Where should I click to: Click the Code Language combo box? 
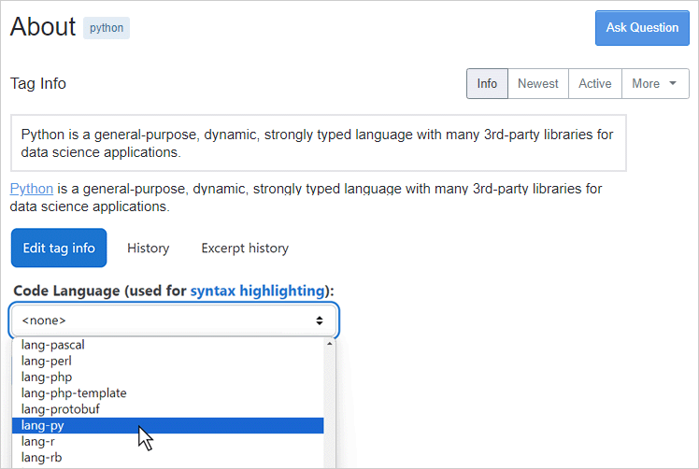174,320
